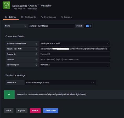
Task: Click info icon next to Default Region
Action: click(x=36, y=65)
